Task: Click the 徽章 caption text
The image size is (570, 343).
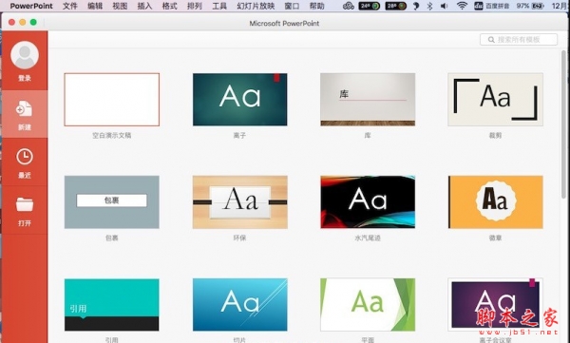Action: tap(495, 238)
